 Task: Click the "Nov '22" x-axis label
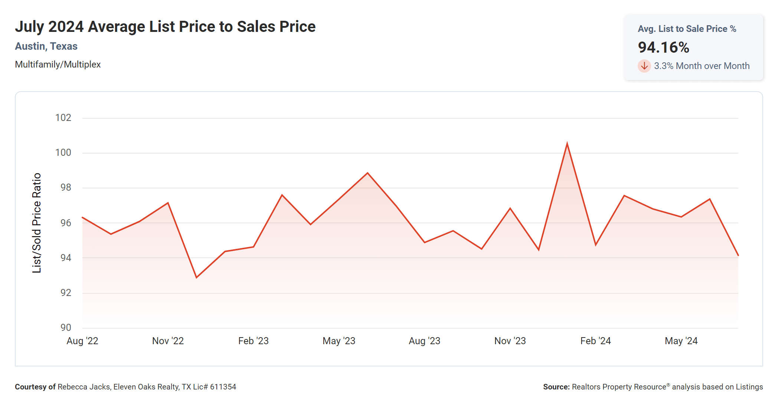click(x=168, y=341)
